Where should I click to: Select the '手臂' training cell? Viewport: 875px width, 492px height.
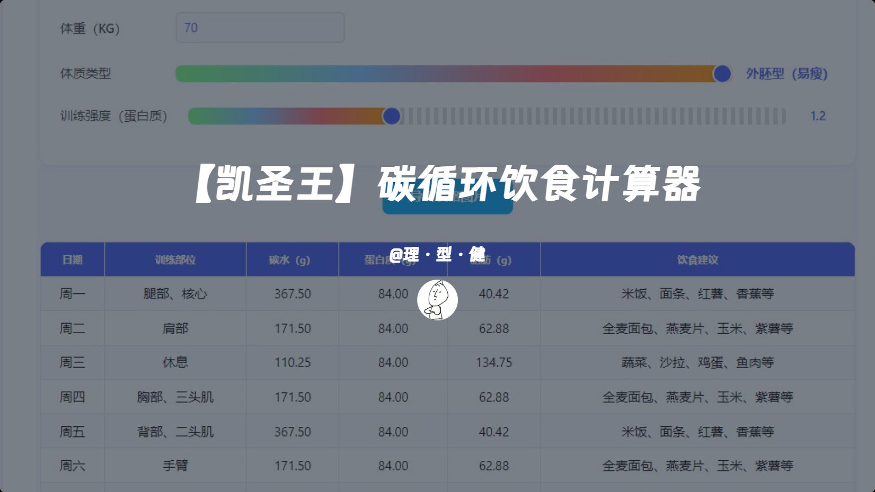coord(175,466)
